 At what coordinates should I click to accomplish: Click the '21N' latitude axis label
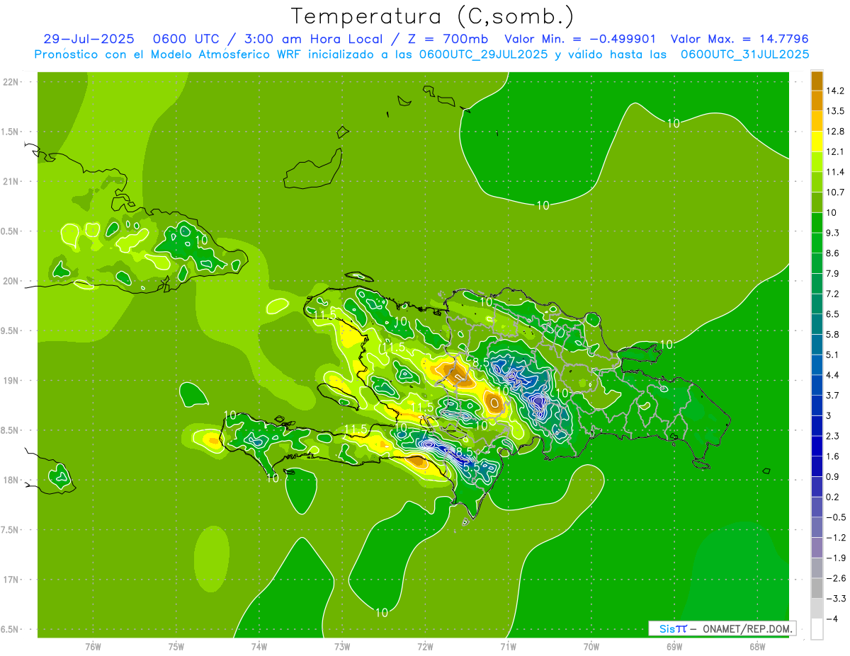(11, 181)
